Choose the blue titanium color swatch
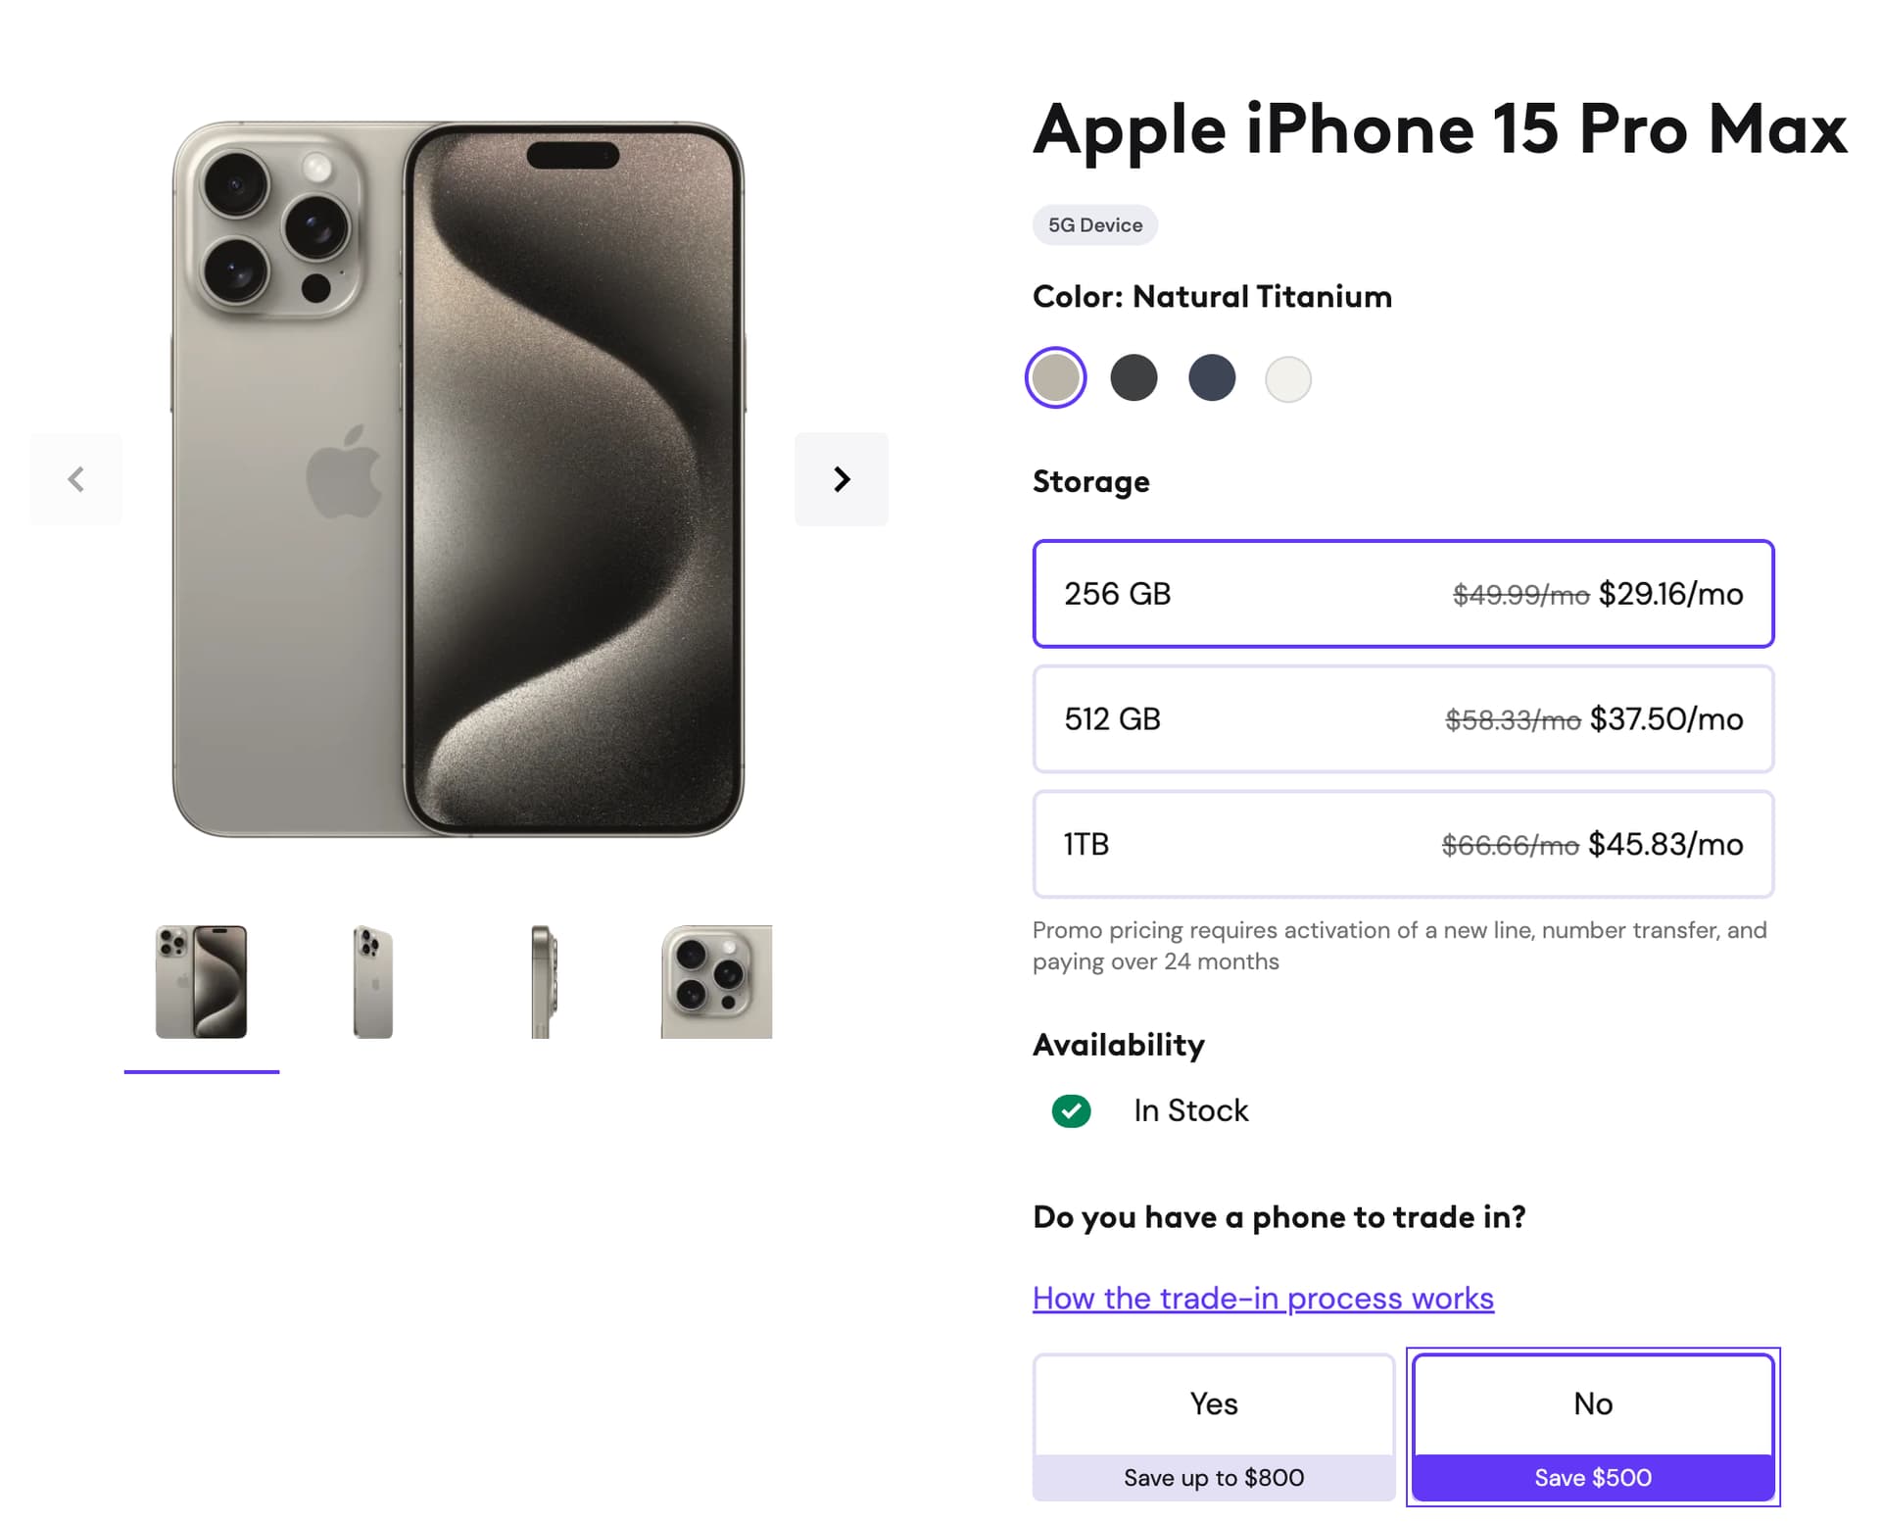This screenshot has width=1881, height=1524. [x=1211, y=378]
